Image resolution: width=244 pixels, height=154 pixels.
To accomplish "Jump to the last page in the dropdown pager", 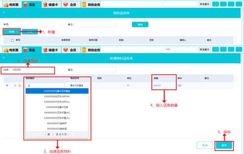I will [x=78, y=134].
